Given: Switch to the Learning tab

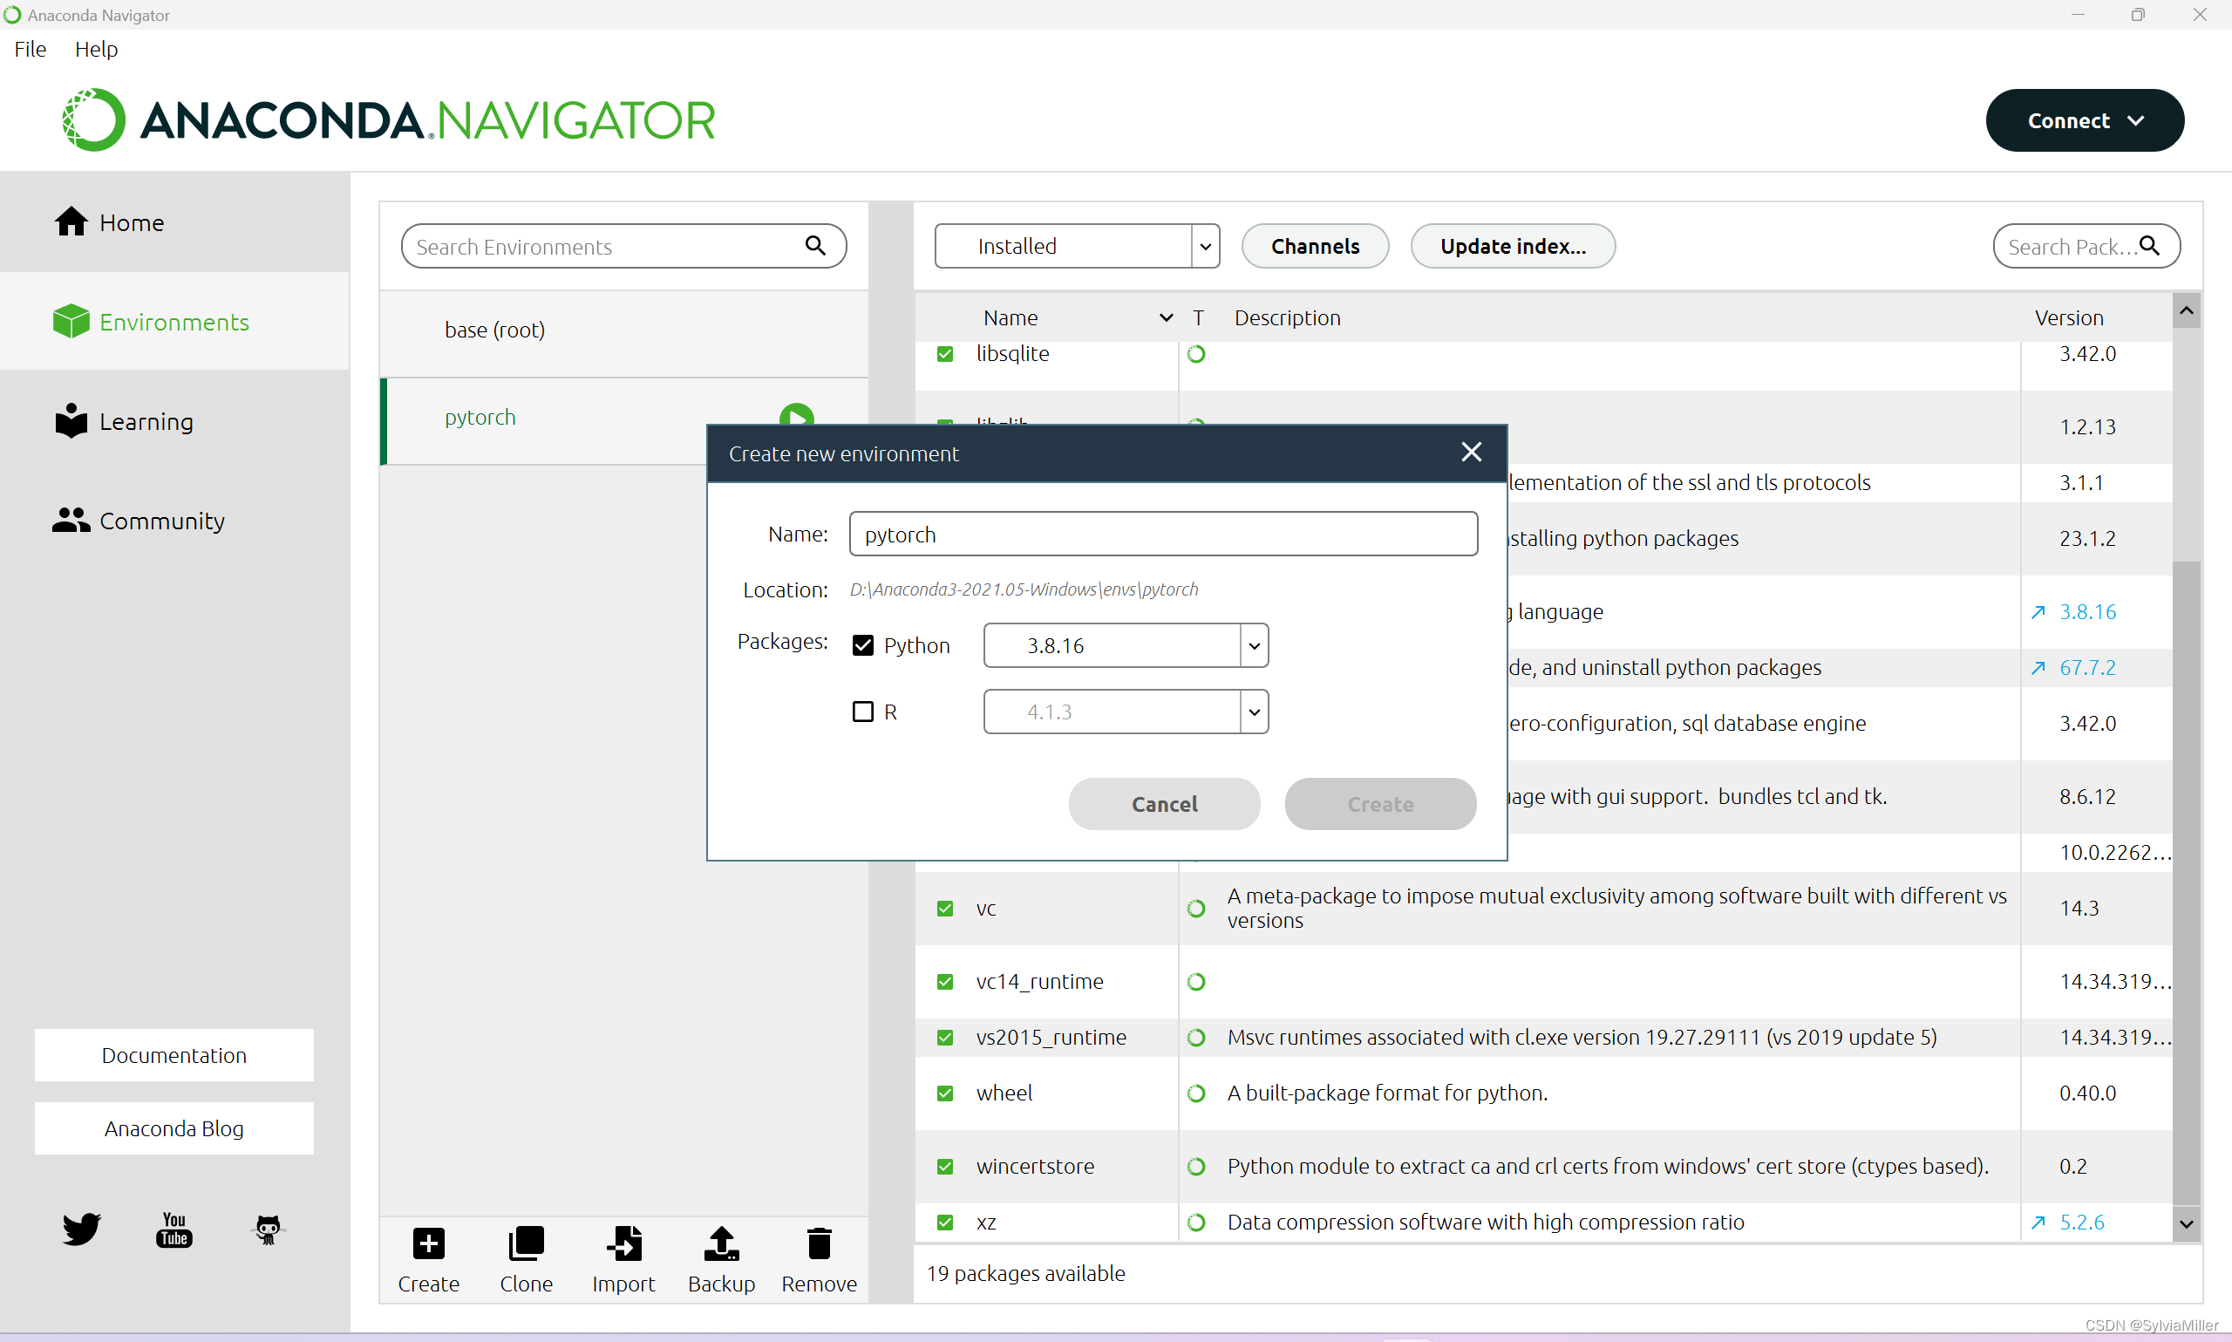Looking at the screenshot, I should (146, 421).
